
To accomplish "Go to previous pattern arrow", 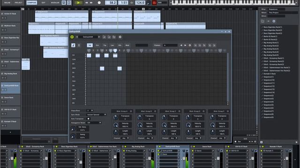I will coord(181,45).
